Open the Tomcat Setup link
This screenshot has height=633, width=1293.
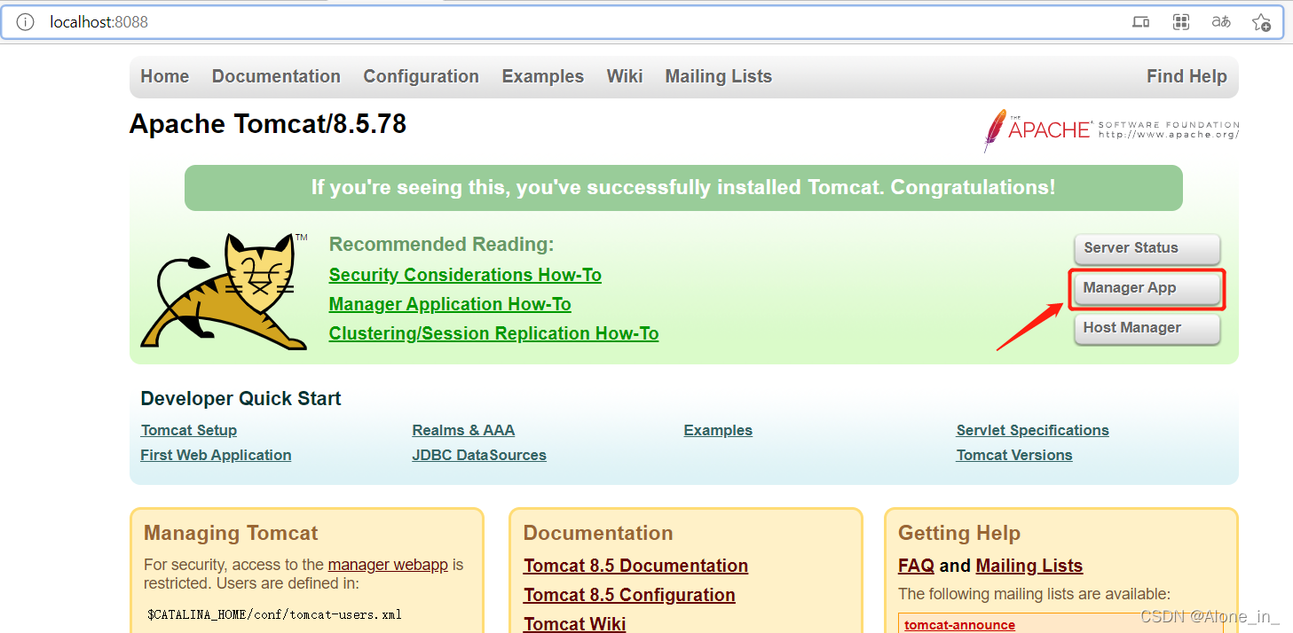(189, 430)
